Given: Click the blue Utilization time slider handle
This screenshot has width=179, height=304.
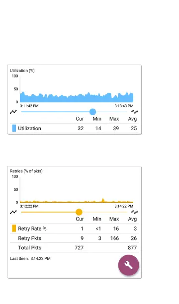Looking at the screenshot, I should pos(93,112).
